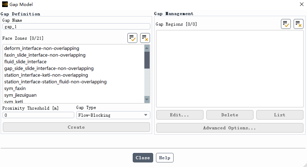Select faxin_slide_interface-non-overlapping zone
Image resolution: width=307 pixels, height=167 pixels.
click(x=74, y=55)
